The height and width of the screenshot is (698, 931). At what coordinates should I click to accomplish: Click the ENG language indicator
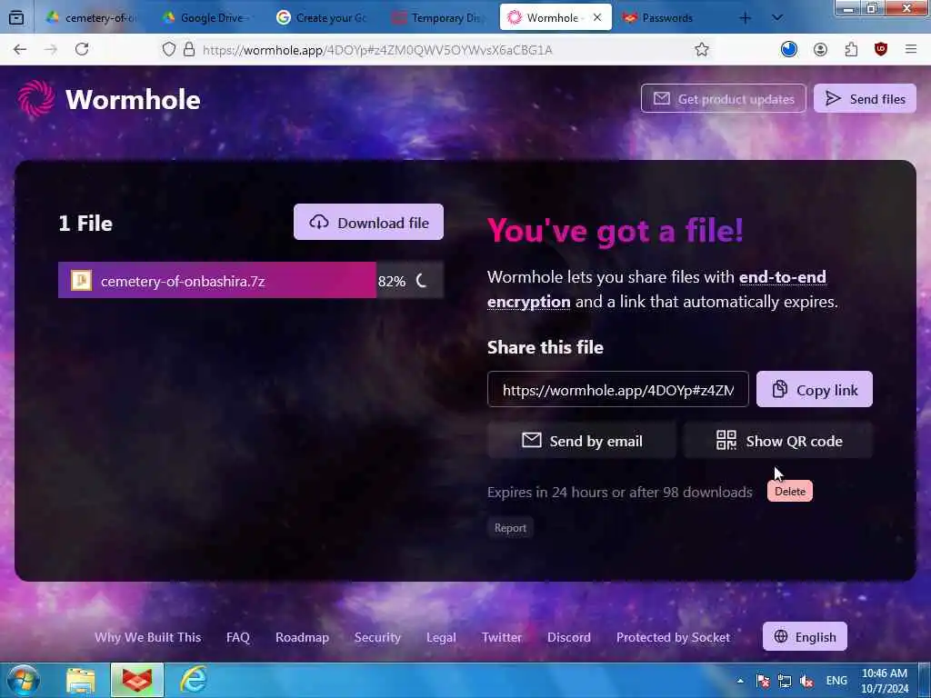coord(836,680)
